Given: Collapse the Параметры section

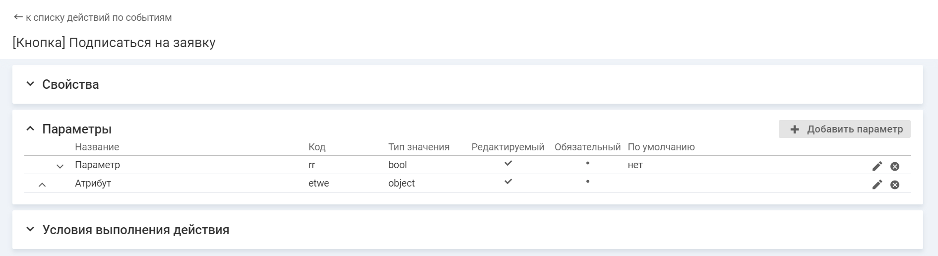Looking at the screenshot, I should point(30,129).
